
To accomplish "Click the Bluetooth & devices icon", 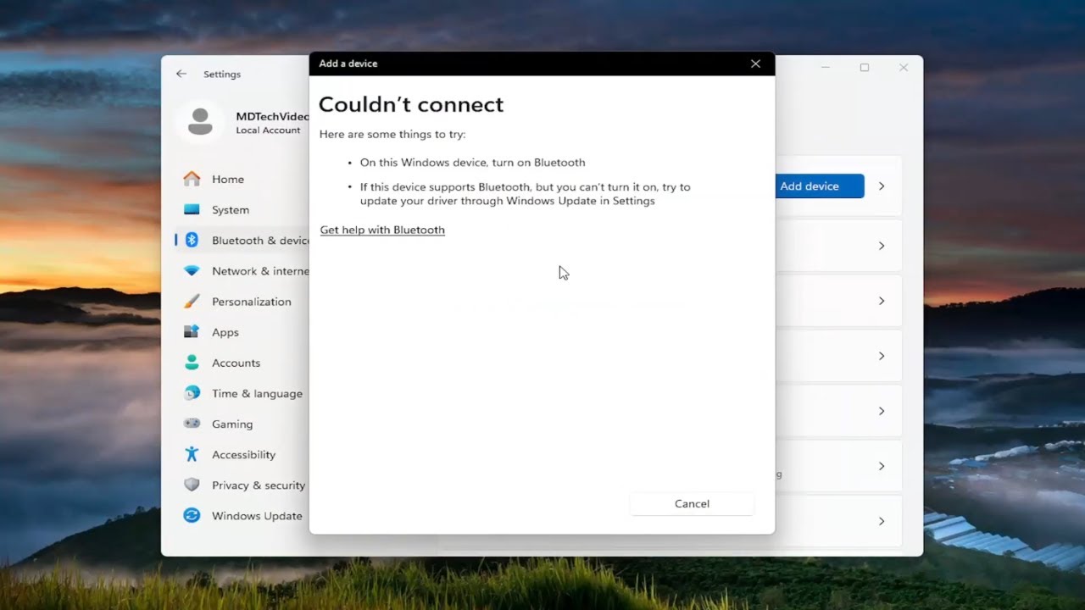I will (x=192, y=240).
